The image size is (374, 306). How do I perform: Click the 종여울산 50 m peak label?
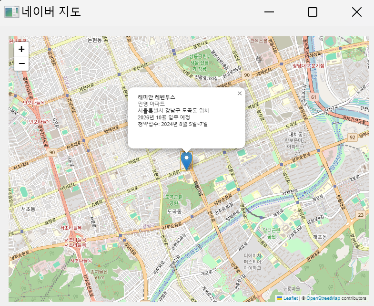click(x=99, y=274)
